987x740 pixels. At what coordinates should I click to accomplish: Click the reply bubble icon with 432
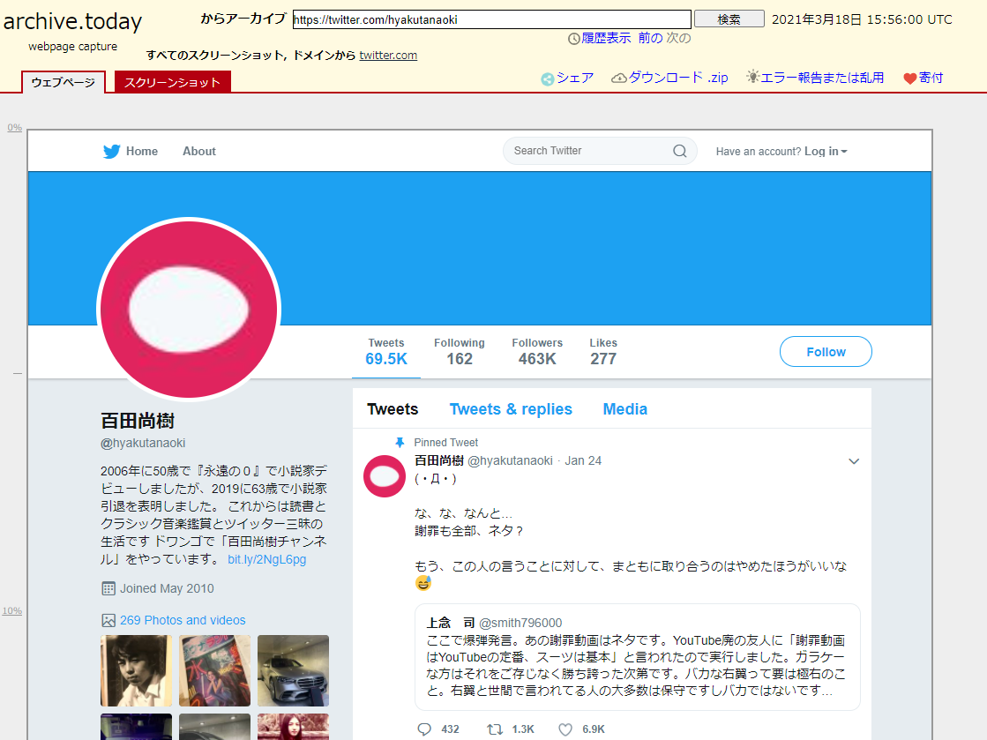pos(424,729)
